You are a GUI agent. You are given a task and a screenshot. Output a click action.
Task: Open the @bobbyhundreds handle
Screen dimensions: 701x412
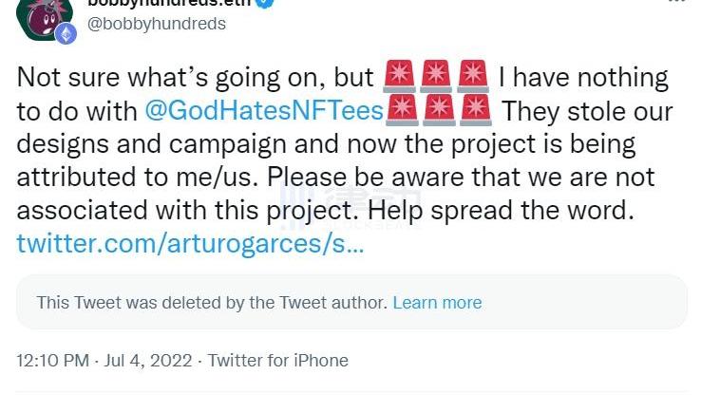(157, 24)
